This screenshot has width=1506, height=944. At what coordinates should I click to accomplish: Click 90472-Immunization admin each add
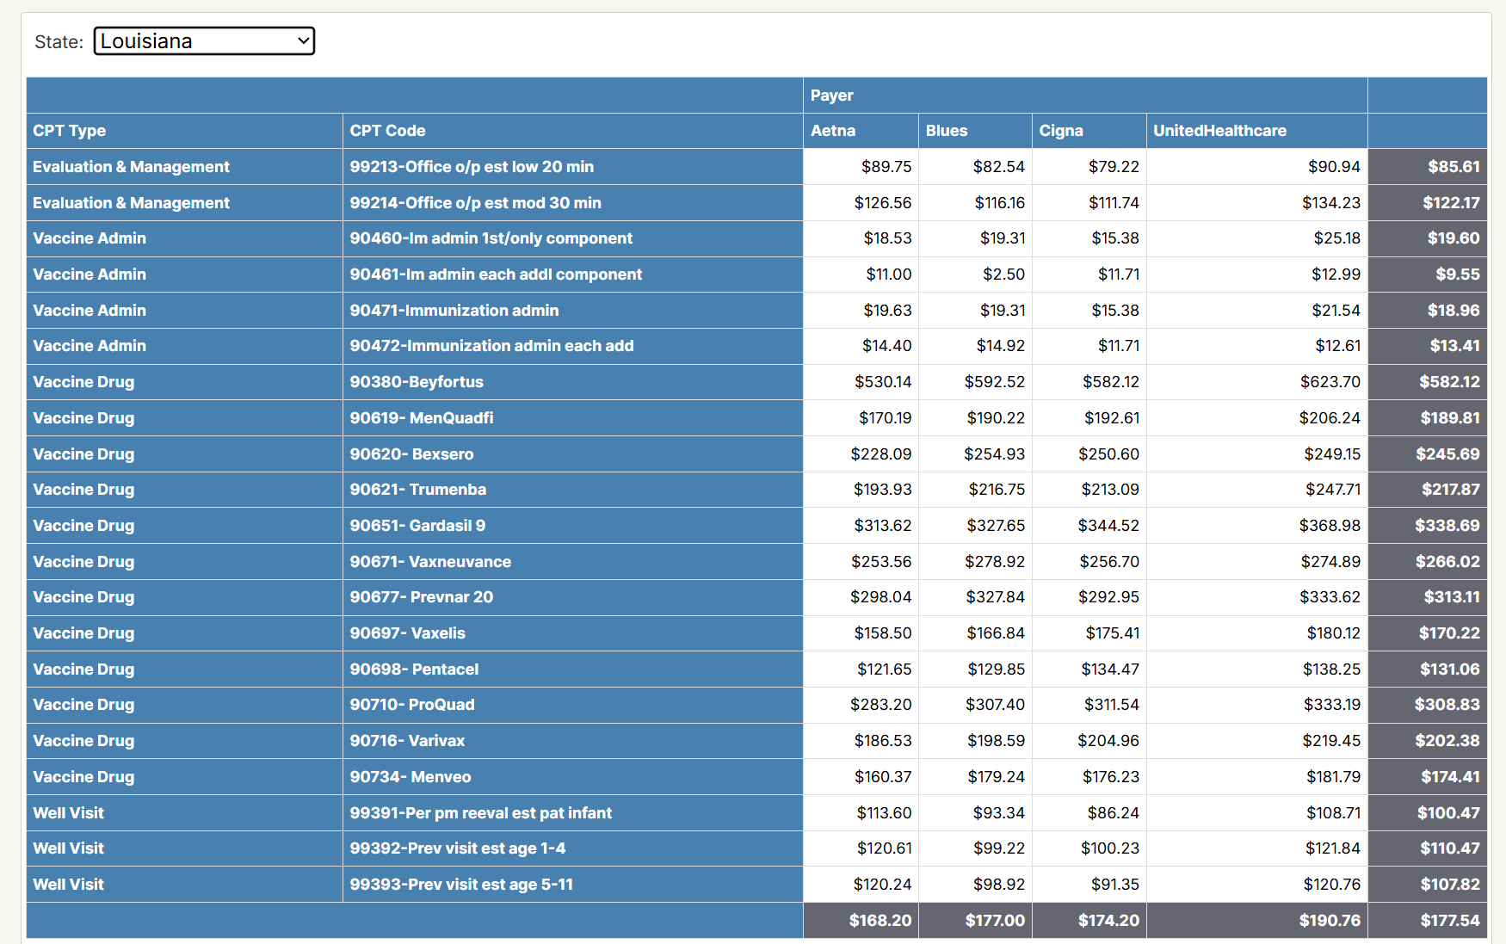573,346
